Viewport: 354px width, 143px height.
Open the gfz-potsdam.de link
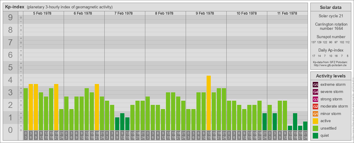point(330,65)
